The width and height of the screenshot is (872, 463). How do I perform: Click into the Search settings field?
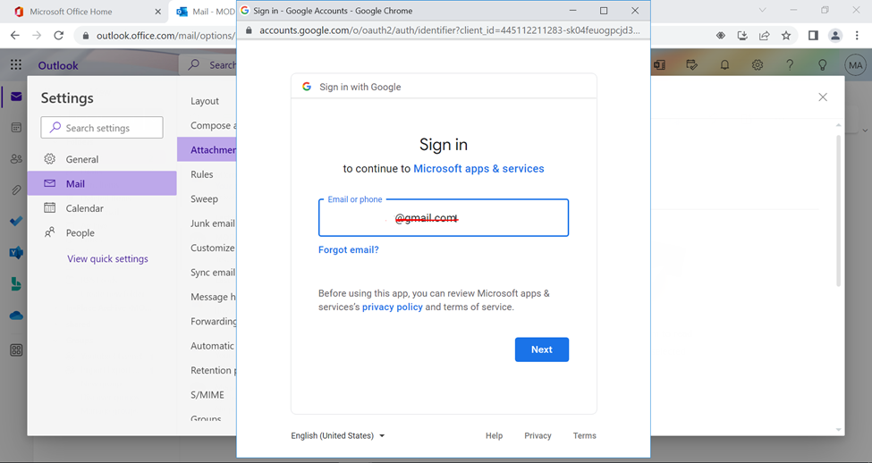(x=102, y=127)
